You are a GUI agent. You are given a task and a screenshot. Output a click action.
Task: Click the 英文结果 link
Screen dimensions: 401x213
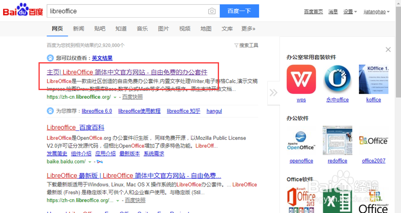coord(102,58)
